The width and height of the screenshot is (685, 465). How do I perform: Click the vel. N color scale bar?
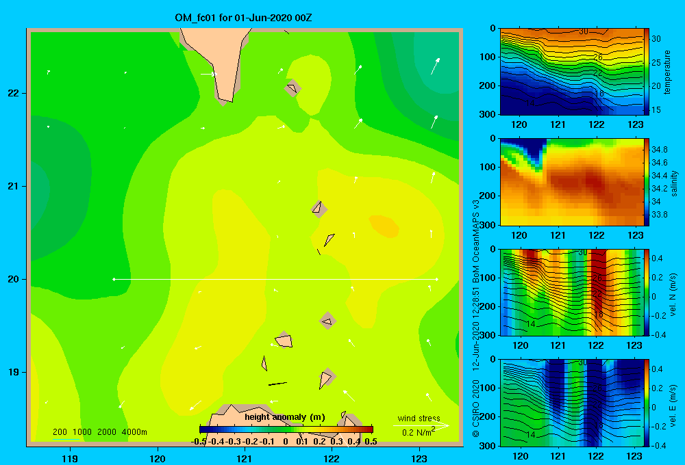point(647,292)
